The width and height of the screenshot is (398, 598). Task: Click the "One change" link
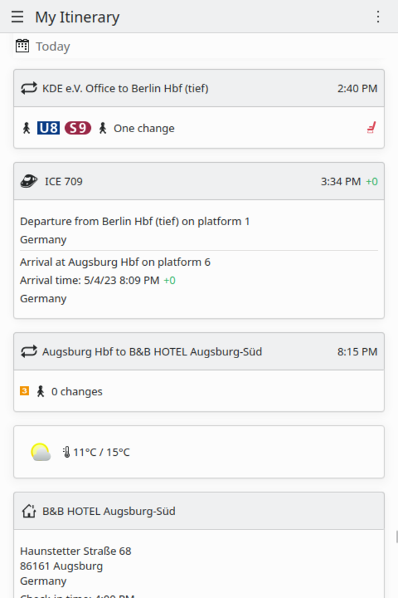coord(143,128)
